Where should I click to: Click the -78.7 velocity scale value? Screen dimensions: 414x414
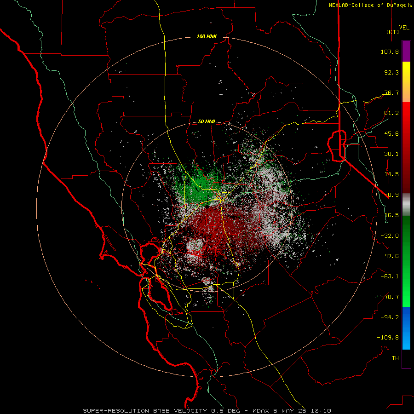[390, 297]
